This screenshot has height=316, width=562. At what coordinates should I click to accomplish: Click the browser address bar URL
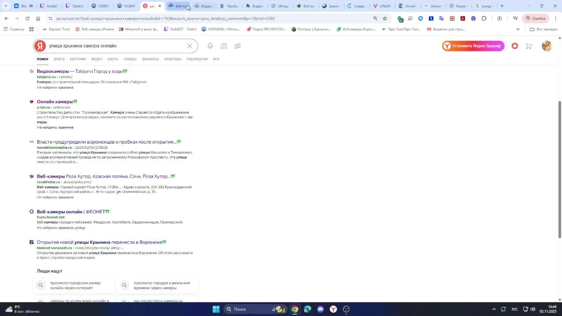point(166,18)
